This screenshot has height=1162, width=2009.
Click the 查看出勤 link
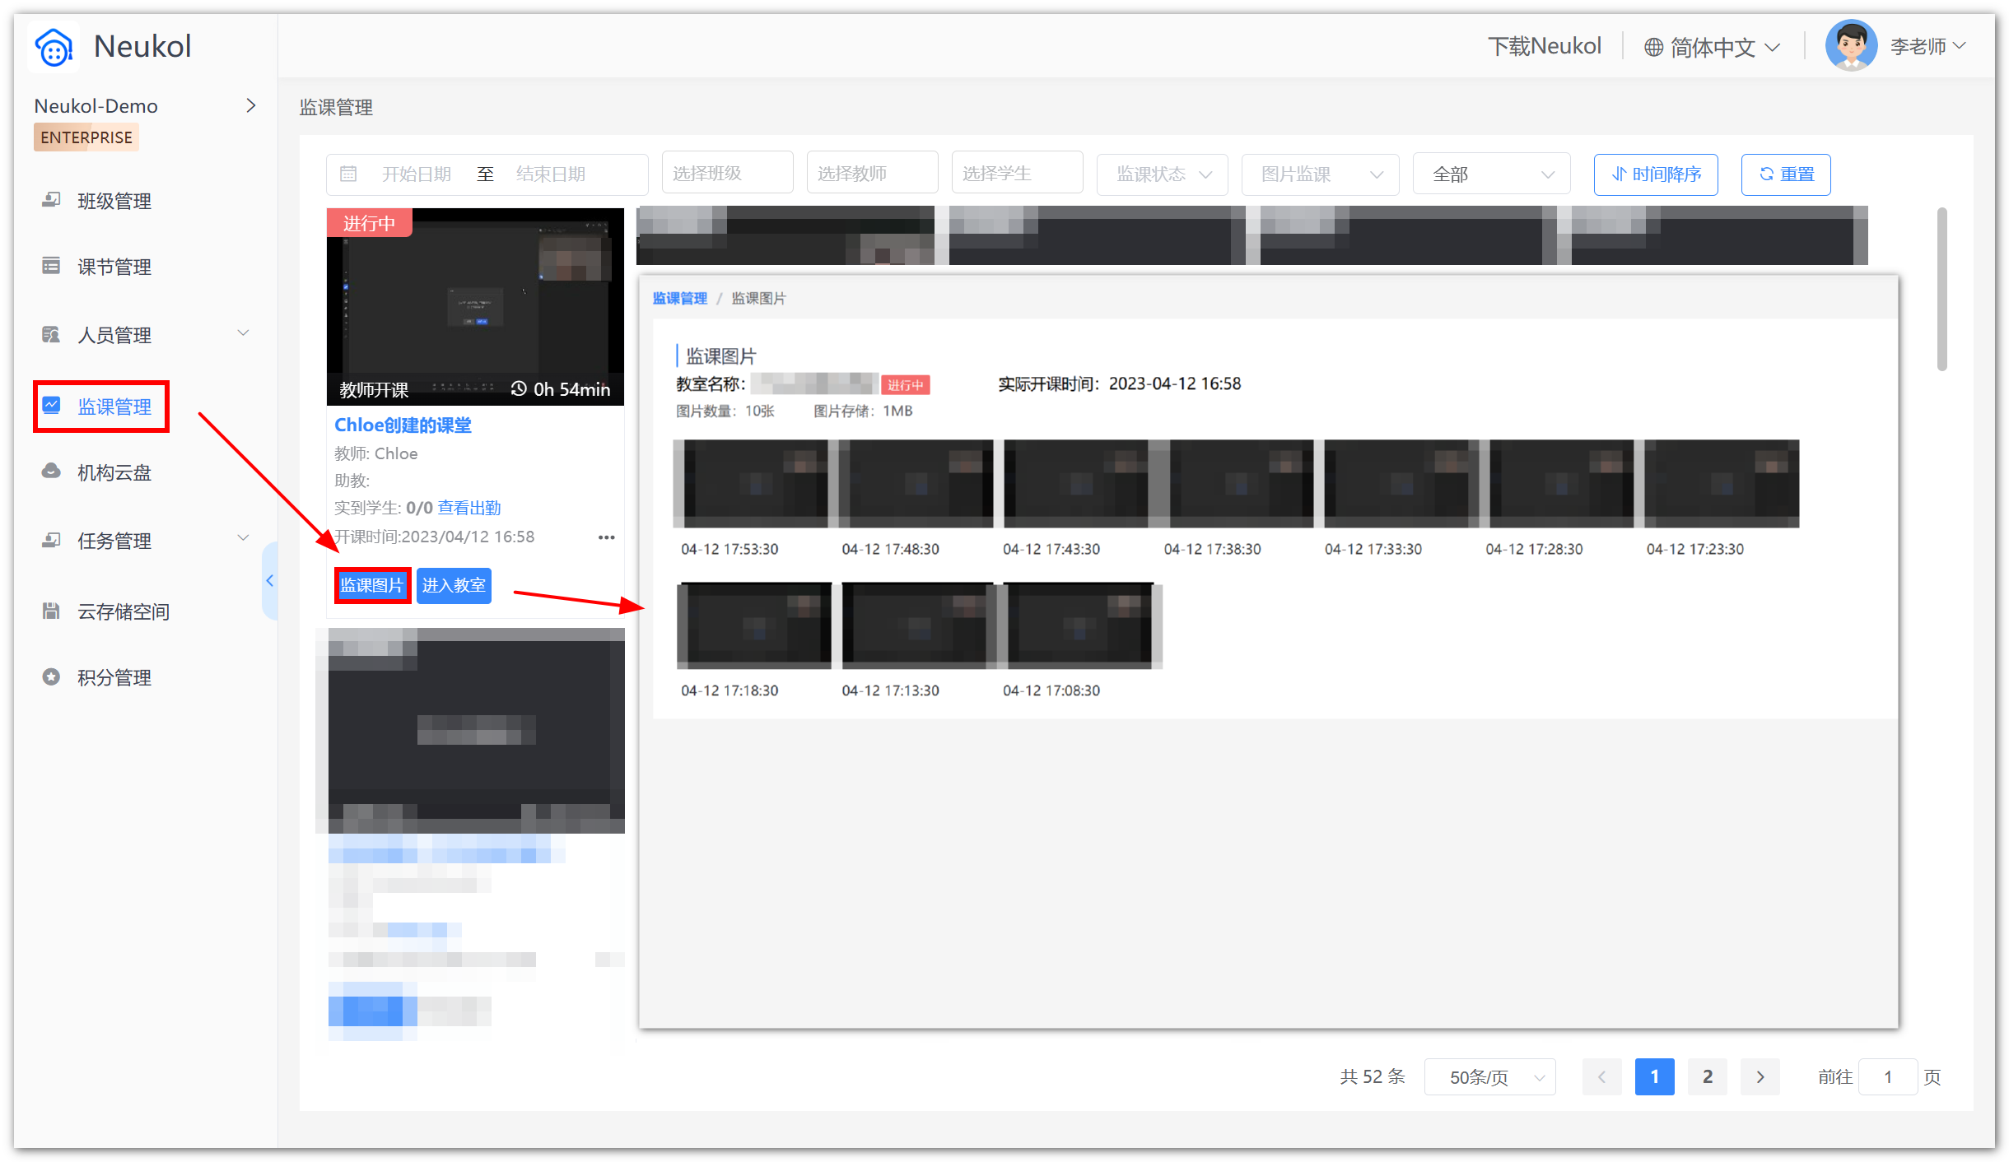coord(468,508)
